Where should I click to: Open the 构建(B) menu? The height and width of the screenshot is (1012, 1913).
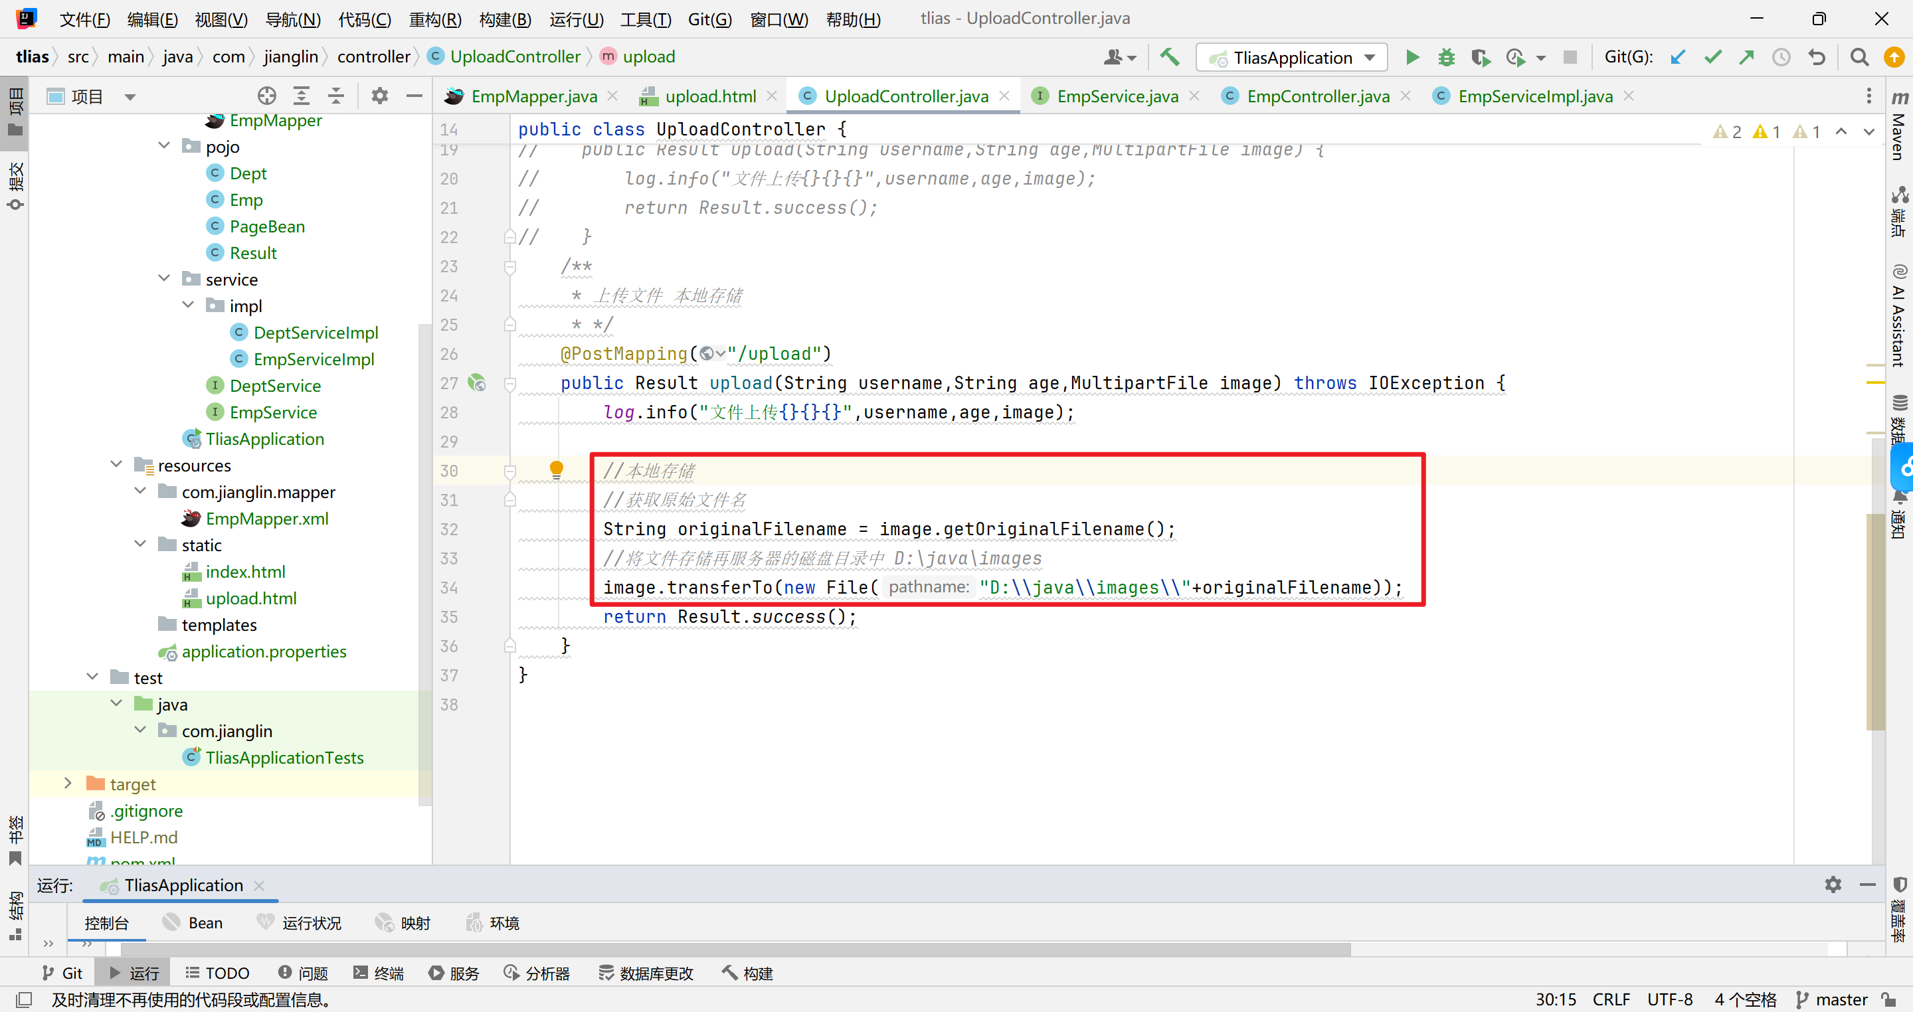505,19
